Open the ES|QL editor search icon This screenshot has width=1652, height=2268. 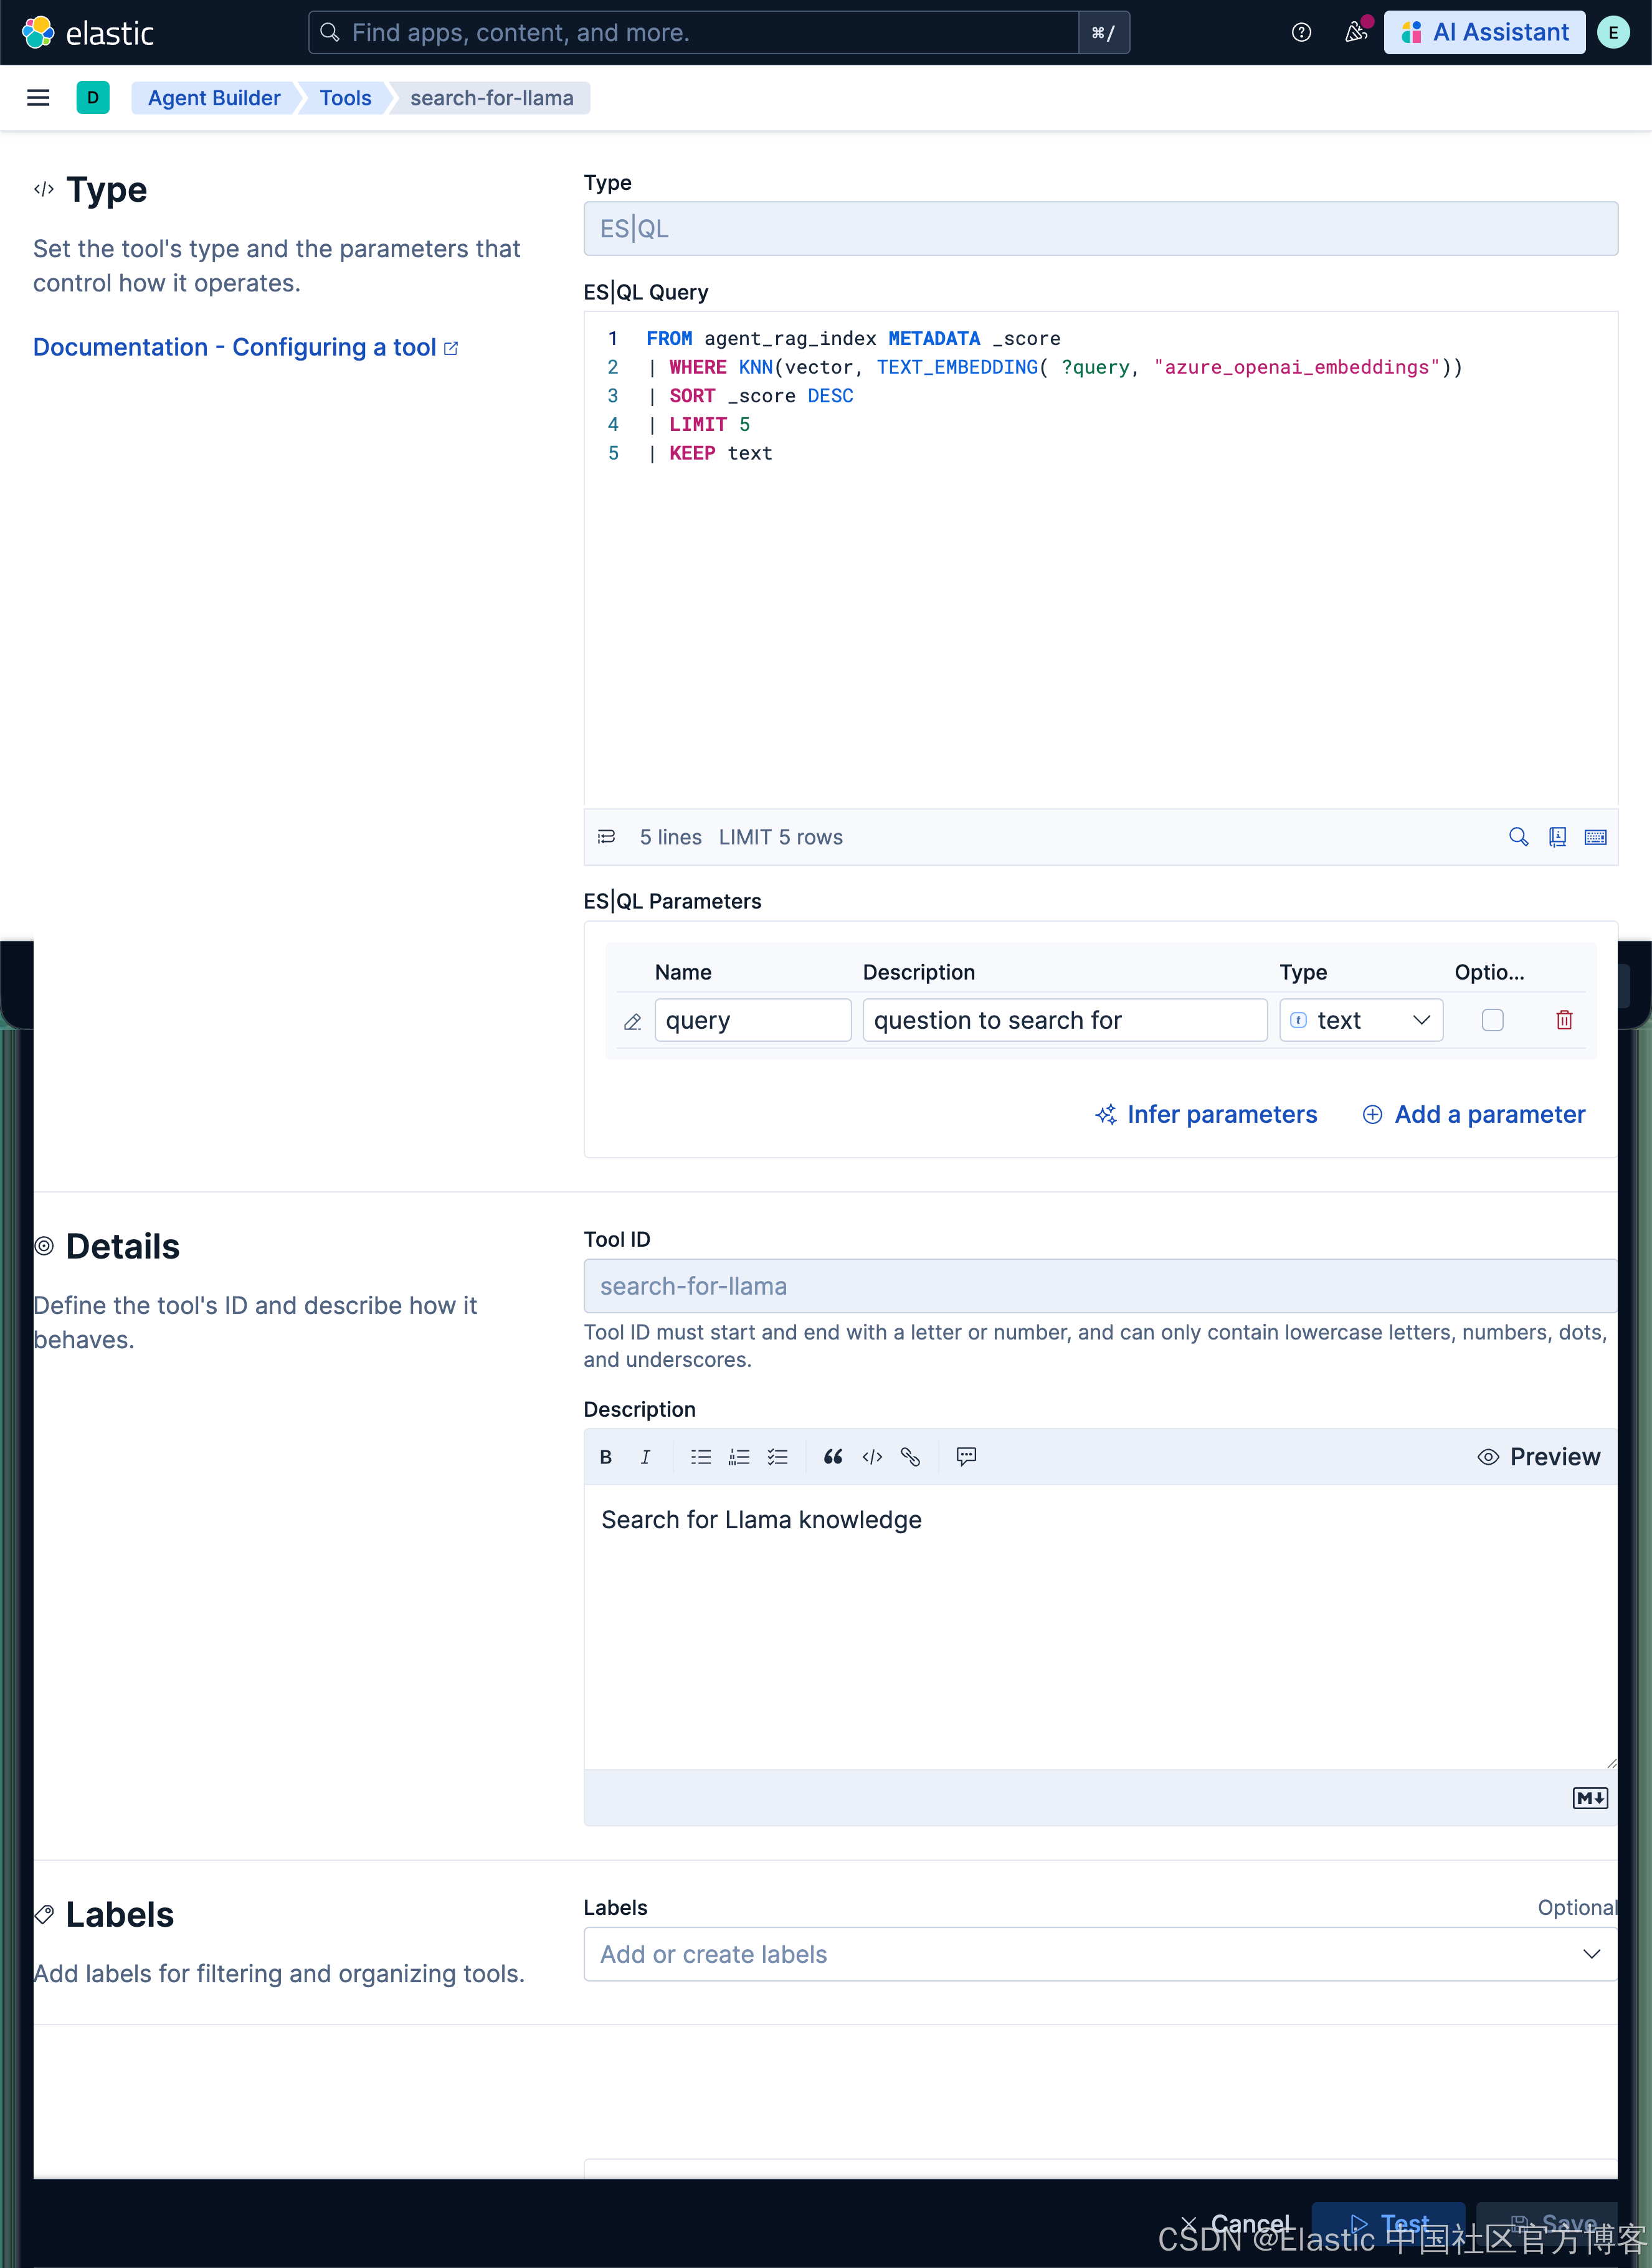click(x=1518, y=837)
